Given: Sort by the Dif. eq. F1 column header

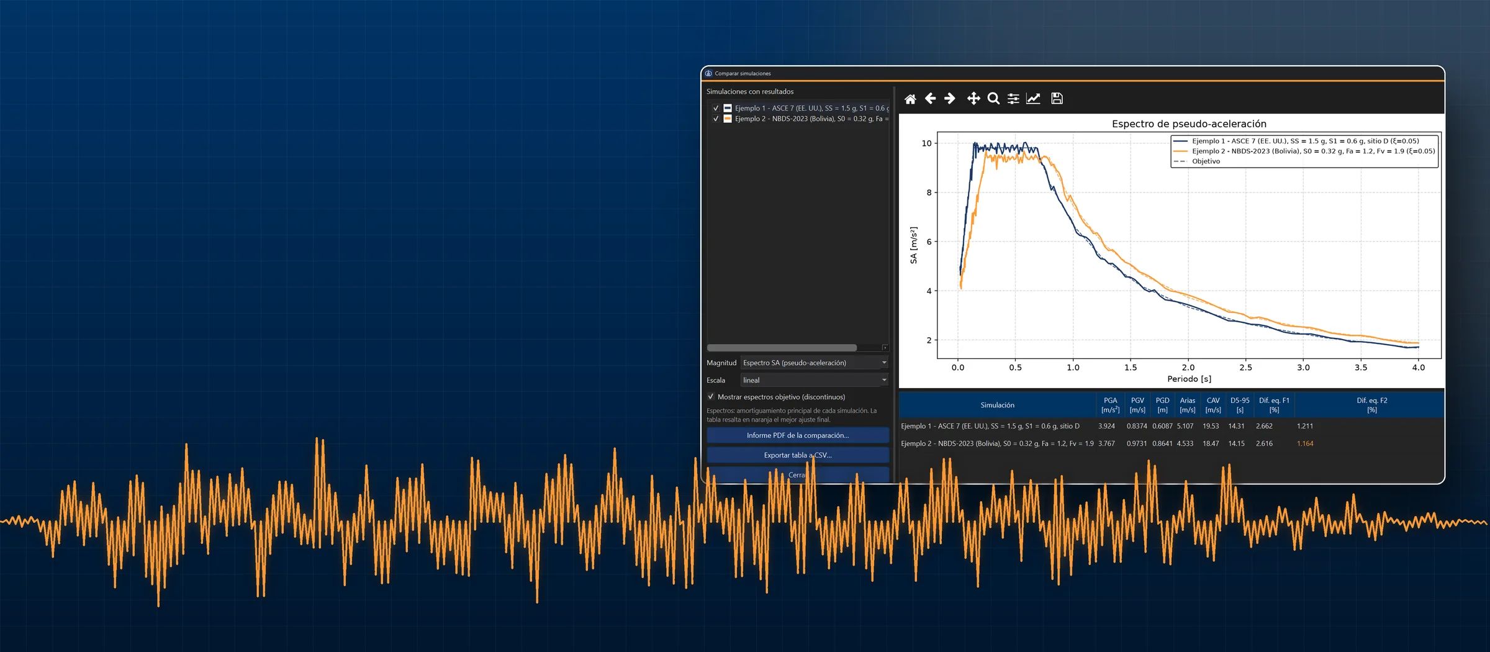Looking at the screenshot, I should (x=1274, y=405).
